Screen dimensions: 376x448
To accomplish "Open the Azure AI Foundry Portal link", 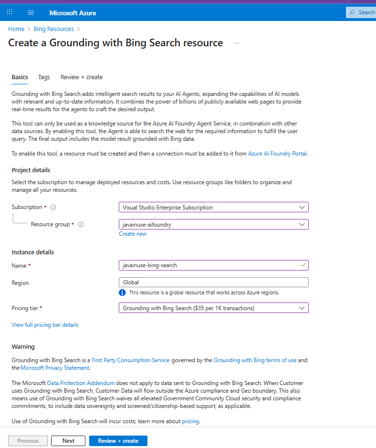I will 277,154.
